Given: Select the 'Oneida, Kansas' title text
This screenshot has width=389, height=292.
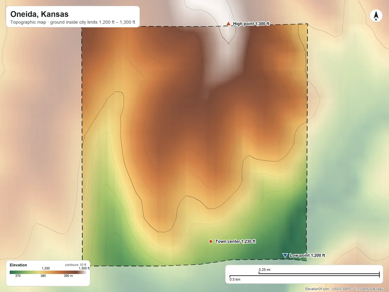Looking at the screenshot, I should [x=40, y=14].
